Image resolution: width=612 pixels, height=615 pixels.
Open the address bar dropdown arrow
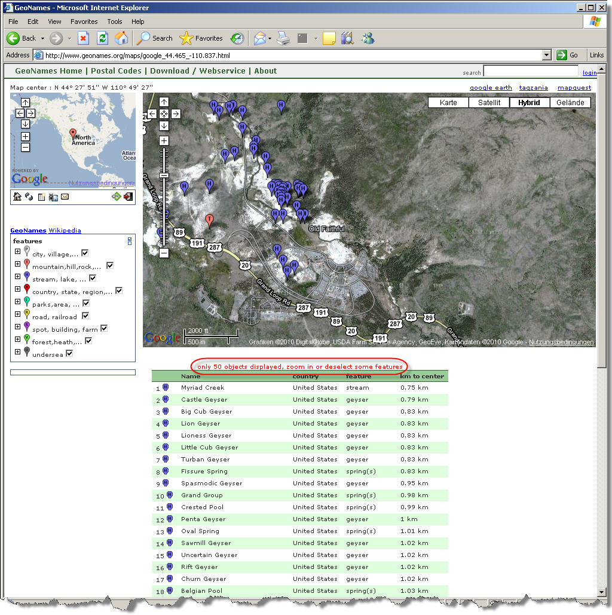[x=546, y=55]
